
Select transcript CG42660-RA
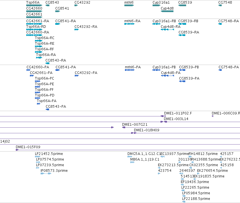(34, 35)
